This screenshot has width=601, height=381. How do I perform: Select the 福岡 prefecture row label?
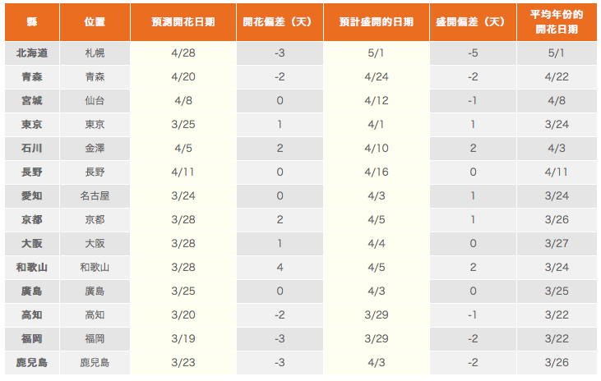pyautogui.click(x=31, y=338)
